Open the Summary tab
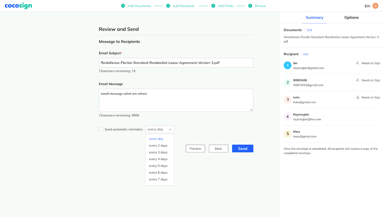The image size is (386, 217). coord(314,17)
